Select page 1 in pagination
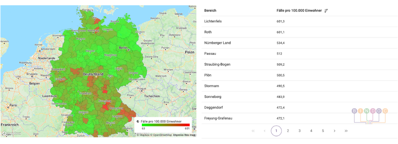The width and height of the screenshot is (398, 144). pos(276,131)
